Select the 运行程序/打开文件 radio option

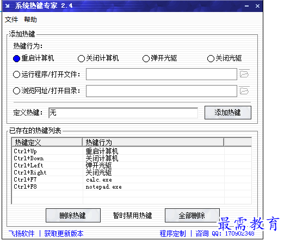click(46, 74)
